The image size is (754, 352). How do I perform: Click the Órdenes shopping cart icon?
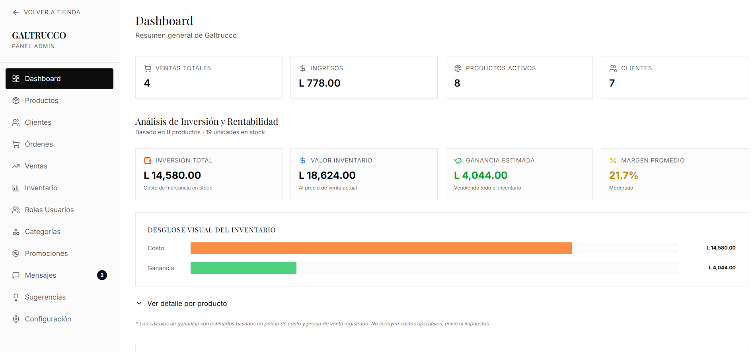tap(16, 144)
